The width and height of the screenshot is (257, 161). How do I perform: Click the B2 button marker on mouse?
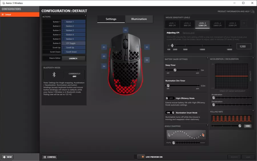(x=147, y=47)
